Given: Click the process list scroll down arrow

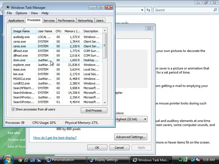Looking at the screenshot, I should pyautogui.click(x=105, y=103).
